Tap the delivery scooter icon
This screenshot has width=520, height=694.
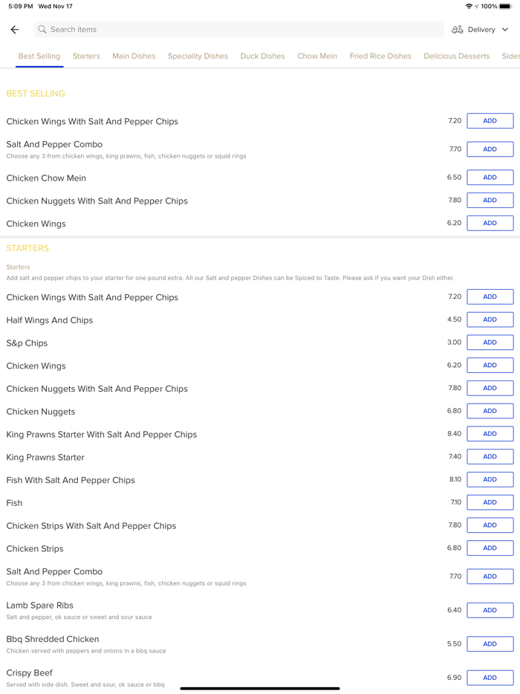458,30
